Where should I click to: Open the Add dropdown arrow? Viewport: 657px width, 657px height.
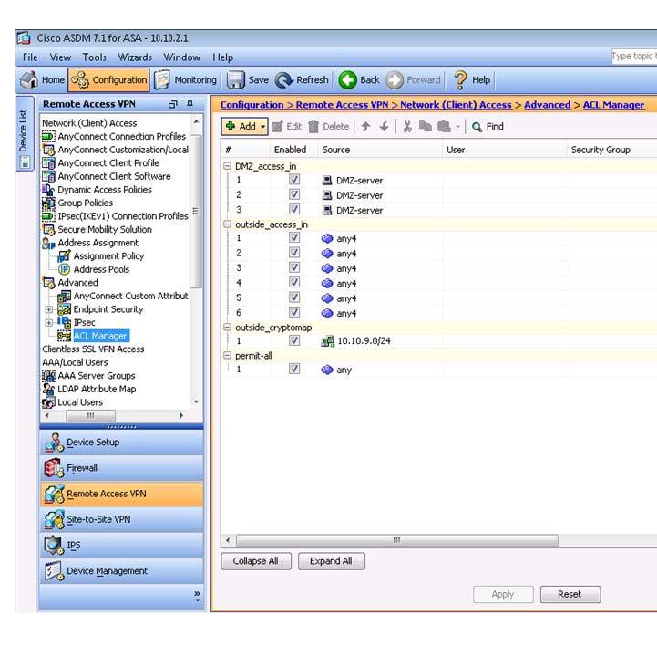(263, 127)
